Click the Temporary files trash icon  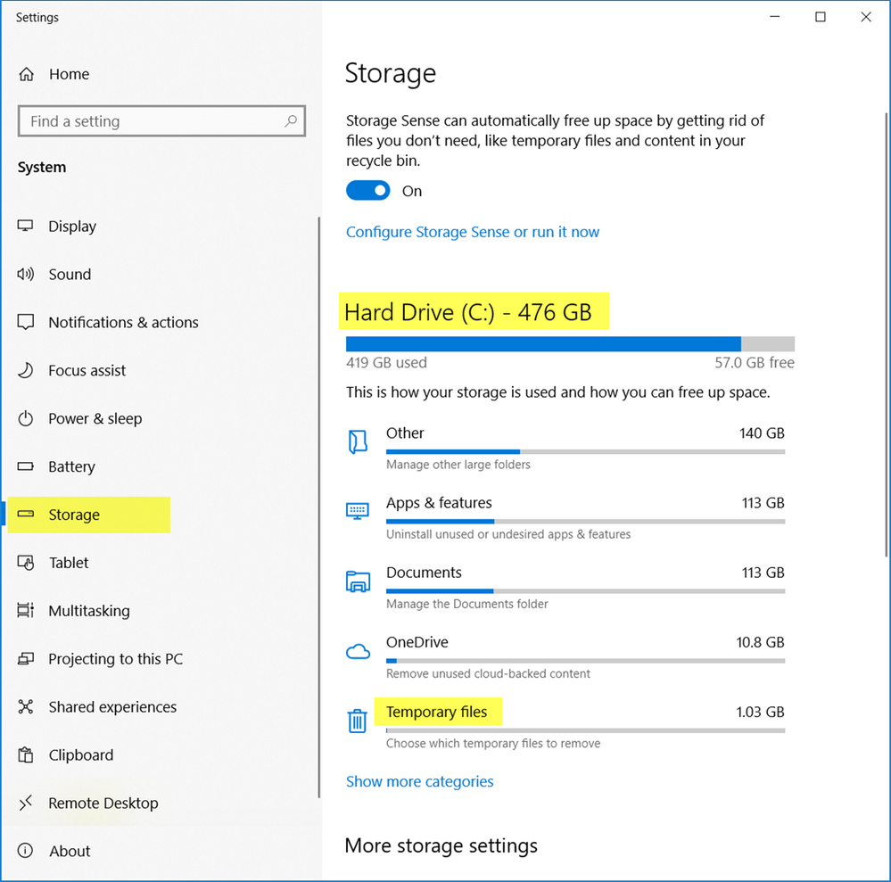[358, 721]
